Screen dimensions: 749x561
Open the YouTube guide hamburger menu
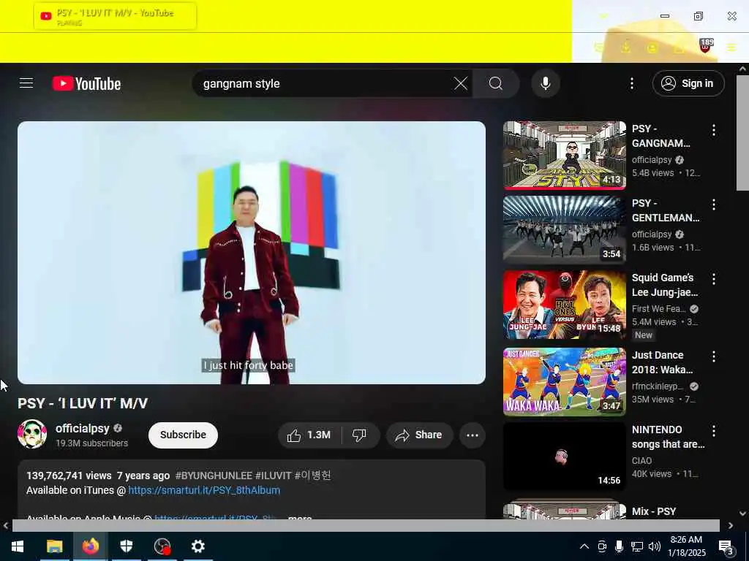click(x=26, y=83)
